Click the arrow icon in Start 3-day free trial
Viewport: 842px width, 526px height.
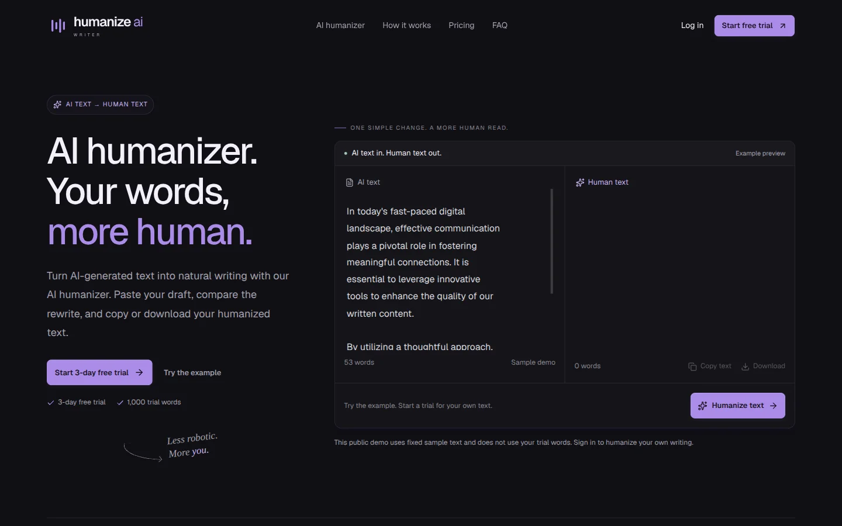pos(139,372)
